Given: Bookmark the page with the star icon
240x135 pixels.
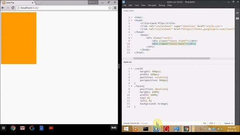Looking at the screenshot, I should pyautogui.click(x=110, y=8).
